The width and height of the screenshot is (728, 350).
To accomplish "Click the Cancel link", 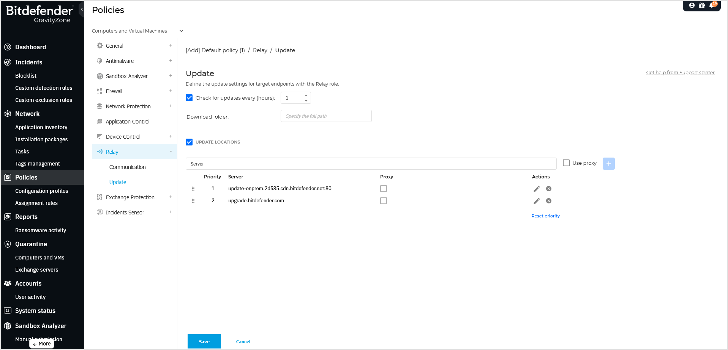I will (243, 342).
